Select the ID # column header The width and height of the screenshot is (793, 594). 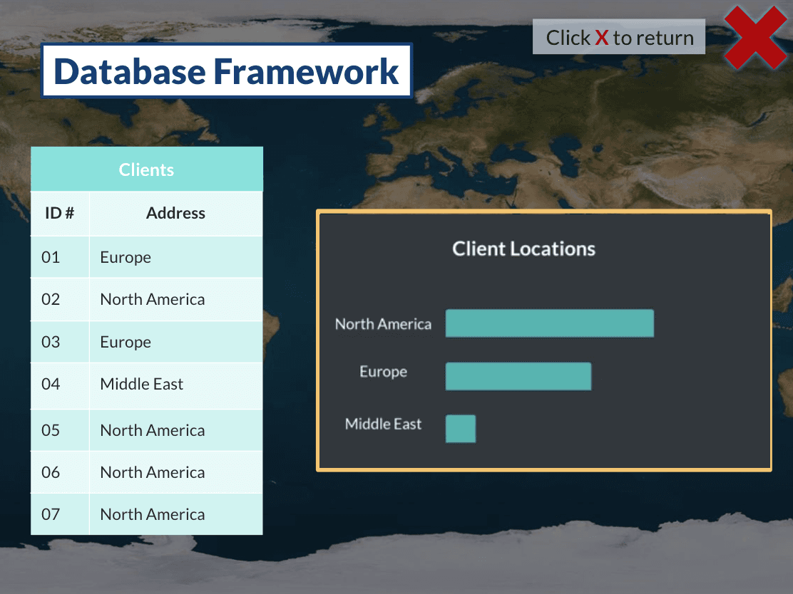click(60, 213)
